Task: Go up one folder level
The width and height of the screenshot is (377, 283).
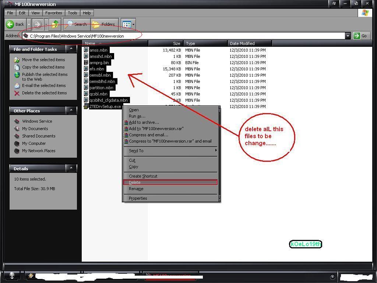Action: click(55, 24)
